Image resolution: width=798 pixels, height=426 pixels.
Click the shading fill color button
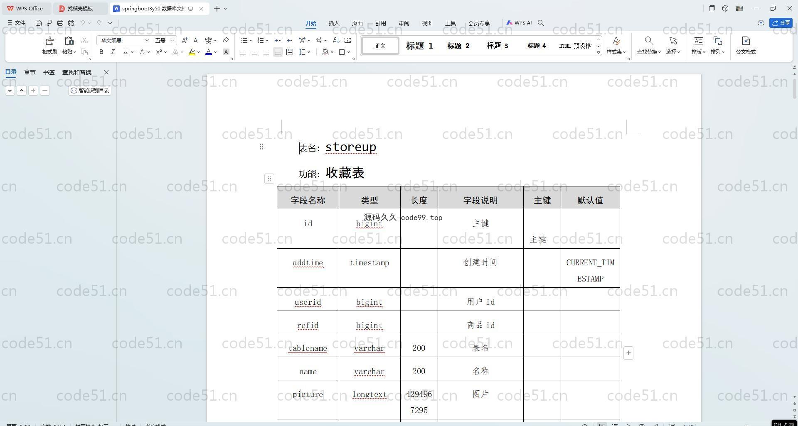pyautogui.click(x=325, y=52)
